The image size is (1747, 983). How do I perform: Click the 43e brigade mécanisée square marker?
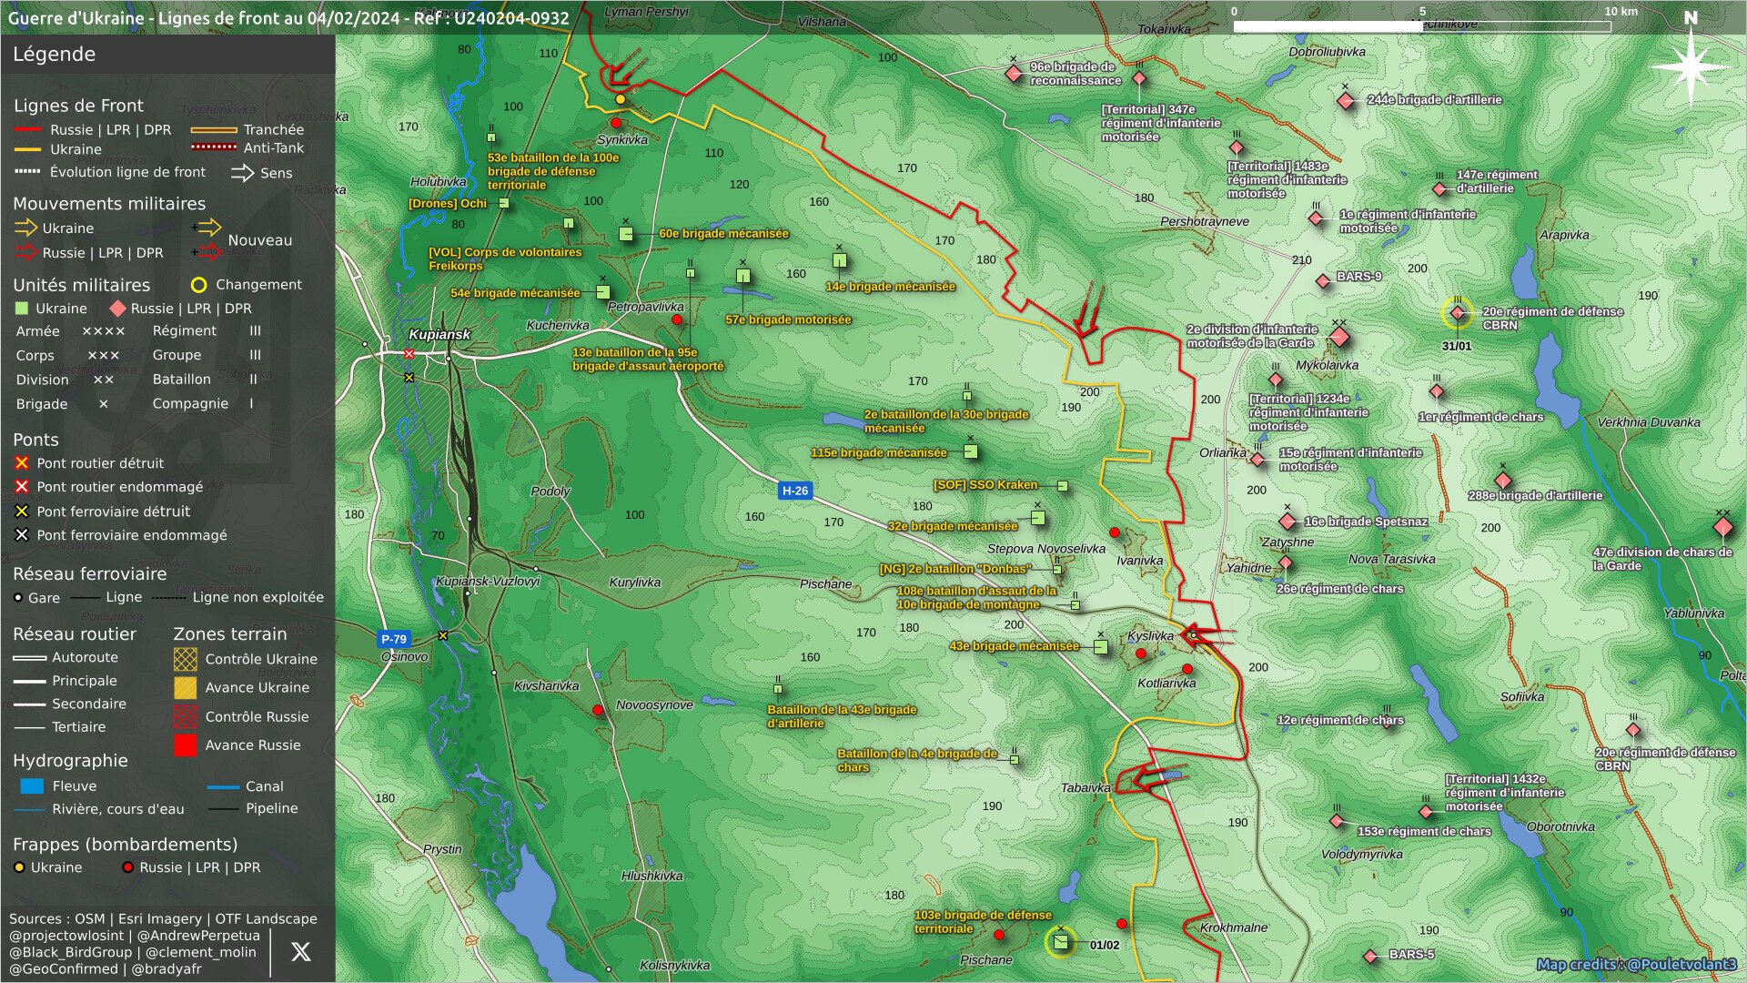(x=1100, y=647)
